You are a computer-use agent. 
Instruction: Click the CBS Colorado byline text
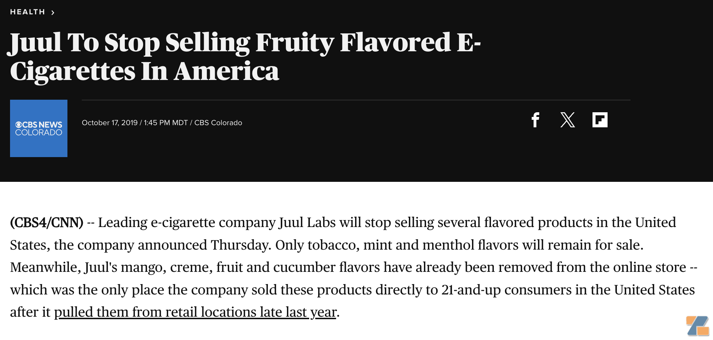coord(218,123)
